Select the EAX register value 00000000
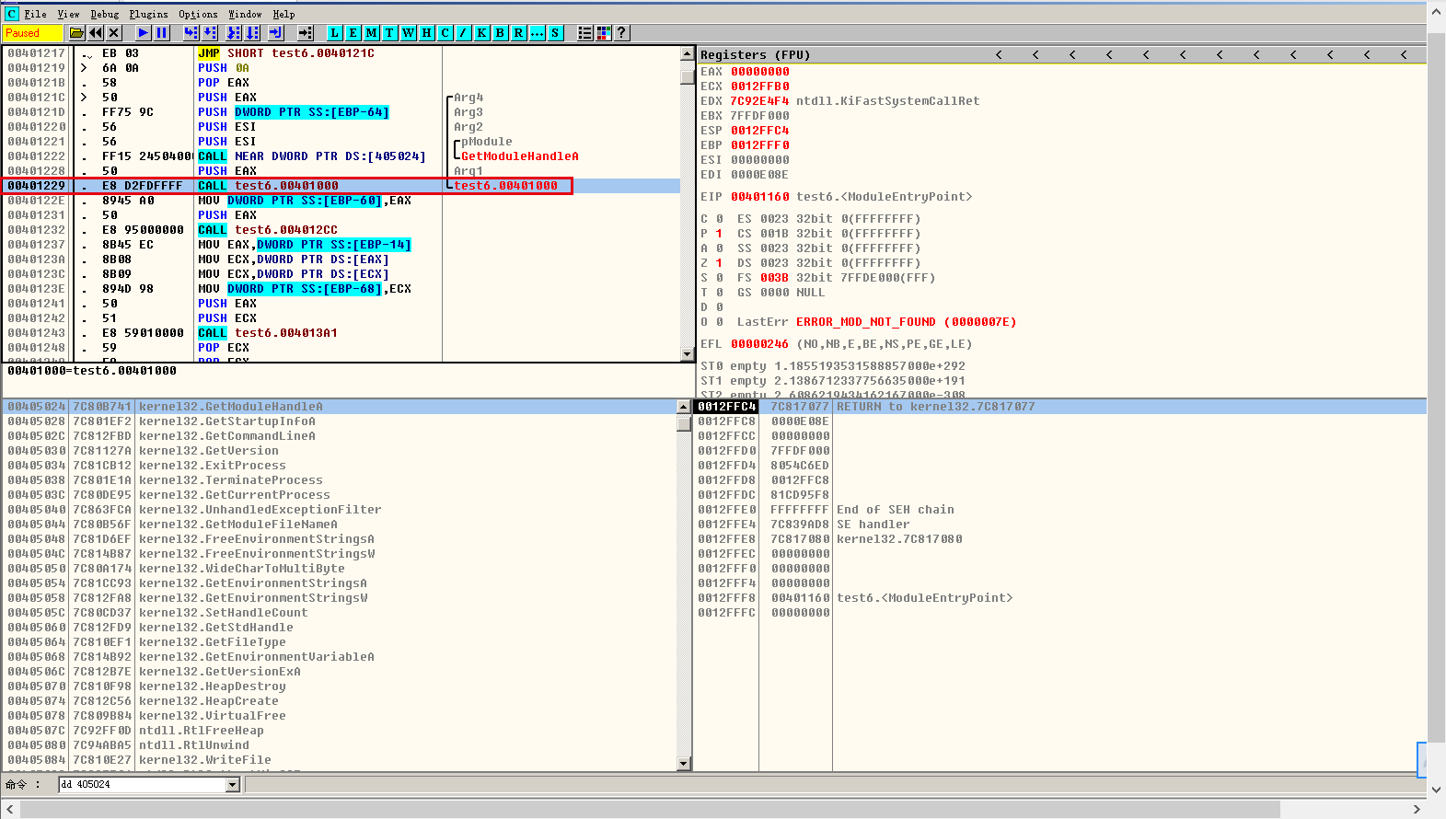 tap(760, 72)
